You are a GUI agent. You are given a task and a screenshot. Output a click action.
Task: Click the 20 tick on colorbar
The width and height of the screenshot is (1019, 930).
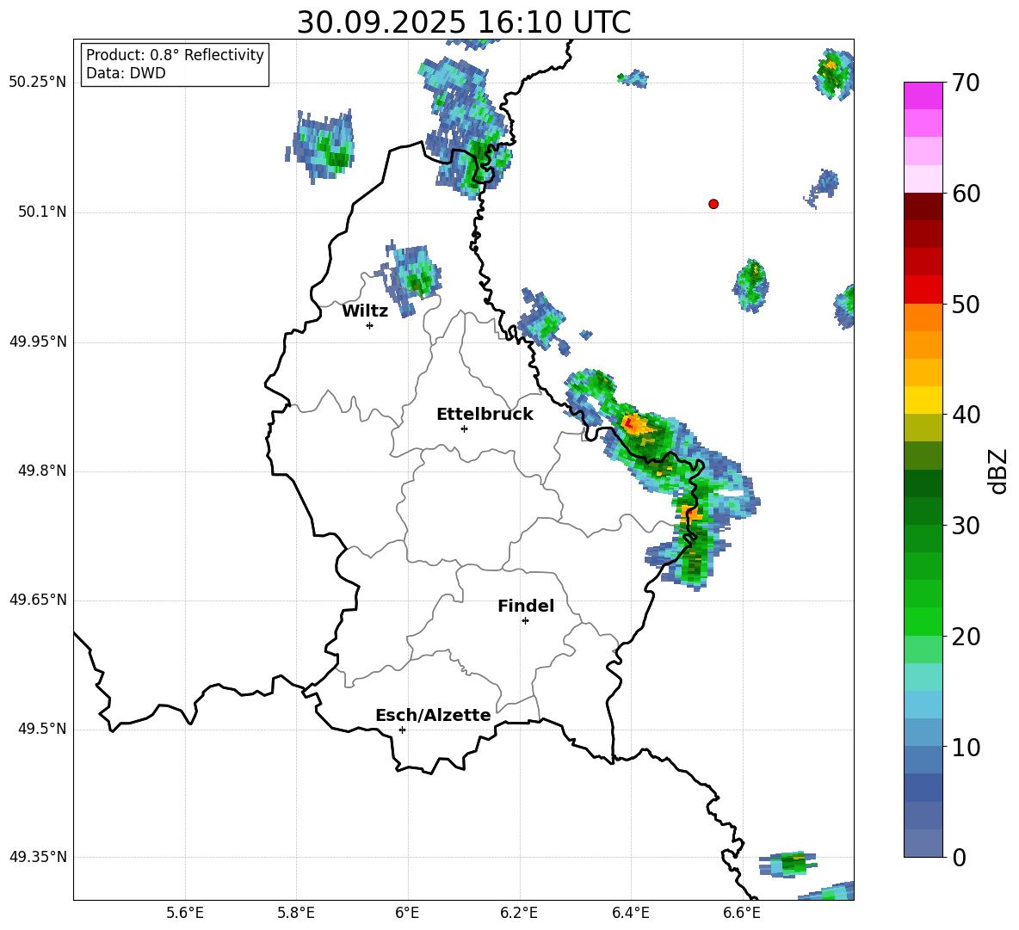[x=967, y=637]
